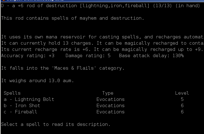Screen dimensions: 204x134
Task: Click level 5 of Lightning Bolt
Action: (182, 99)
